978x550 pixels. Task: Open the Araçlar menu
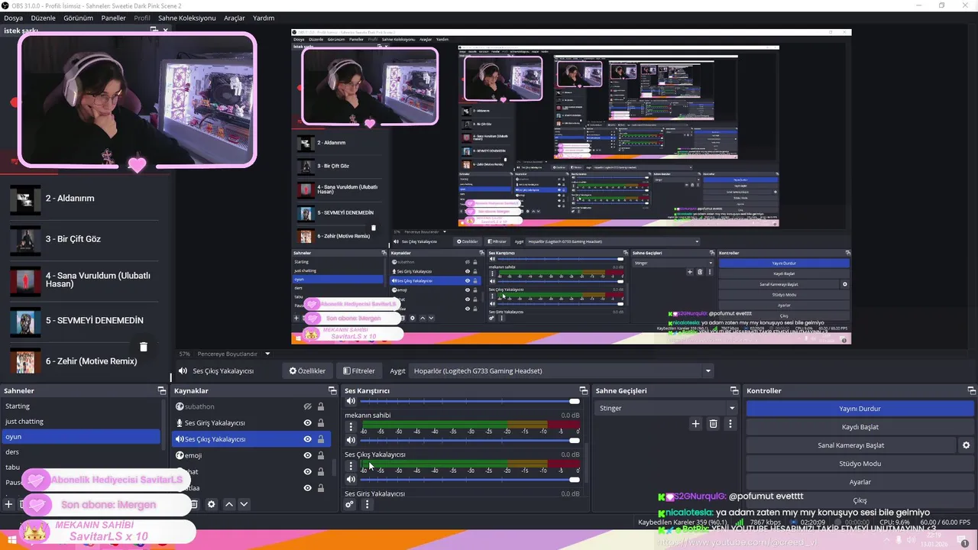[235, 18]
